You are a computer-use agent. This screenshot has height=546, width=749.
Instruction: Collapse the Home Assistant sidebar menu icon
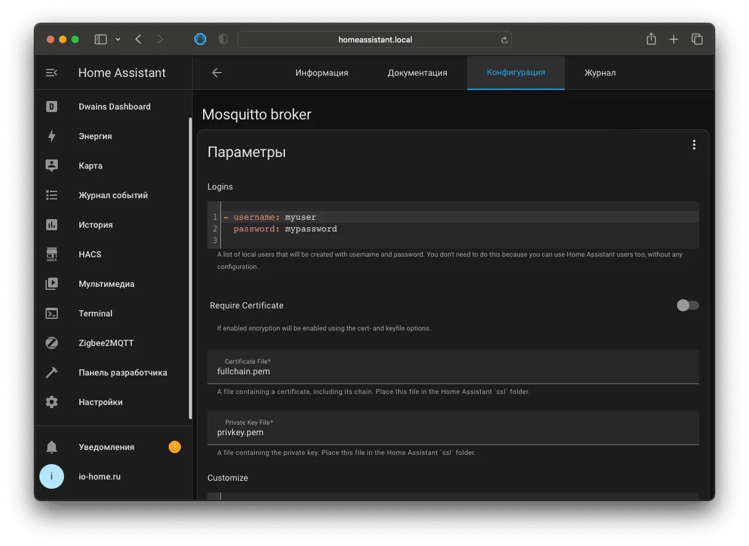click(x=52, y=73)
